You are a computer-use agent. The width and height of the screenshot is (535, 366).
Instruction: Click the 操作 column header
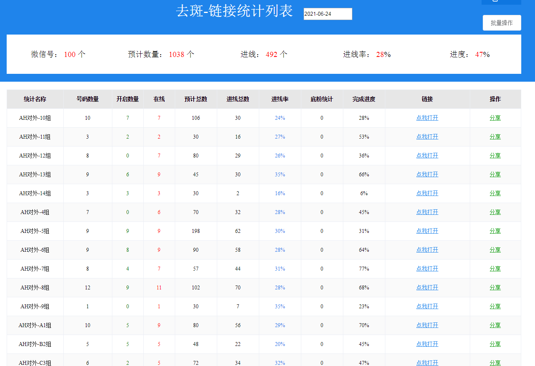coord(495,99)
